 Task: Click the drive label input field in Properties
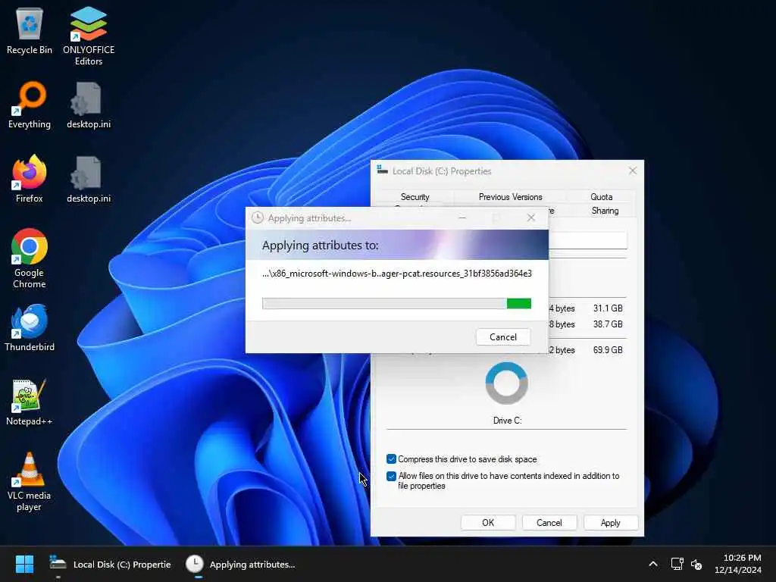(587, 240)
